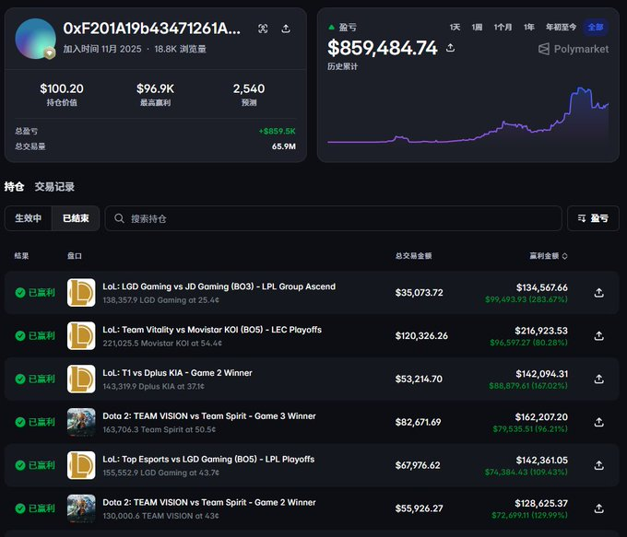Share the Dota 2 Game 3 Winner result
This screenshot has height=537, width=627.
click(x=598, y=423)
